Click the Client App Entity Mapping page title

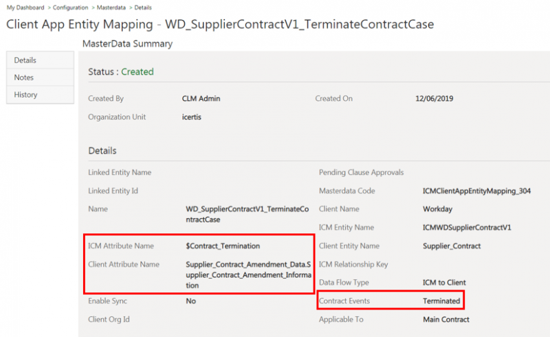click(x=220, y=25)
